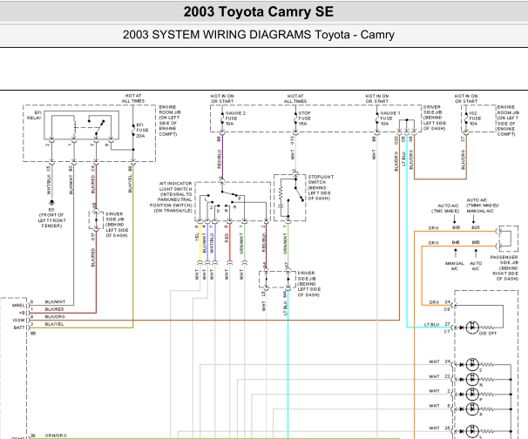Click the STOP FUSE 15A label
The width and height of the screenshot is (528, 439).
click(304, 118)
